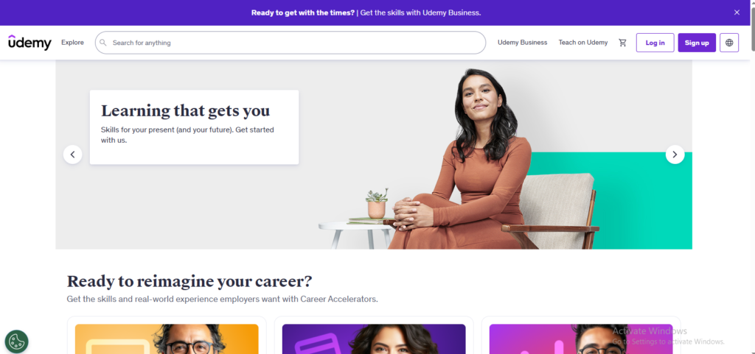This screenshot has height=354, width=755.
Task: Open the Udemy Business link
Action: [x=523, y=43]
